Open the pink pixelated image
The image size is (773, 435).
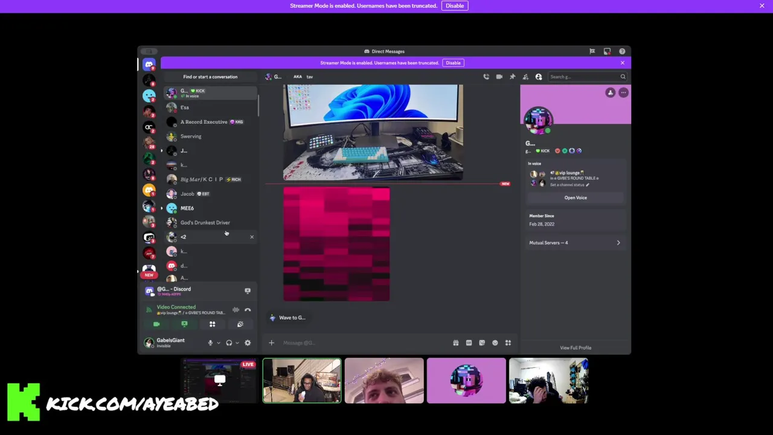tap(336, 244)
